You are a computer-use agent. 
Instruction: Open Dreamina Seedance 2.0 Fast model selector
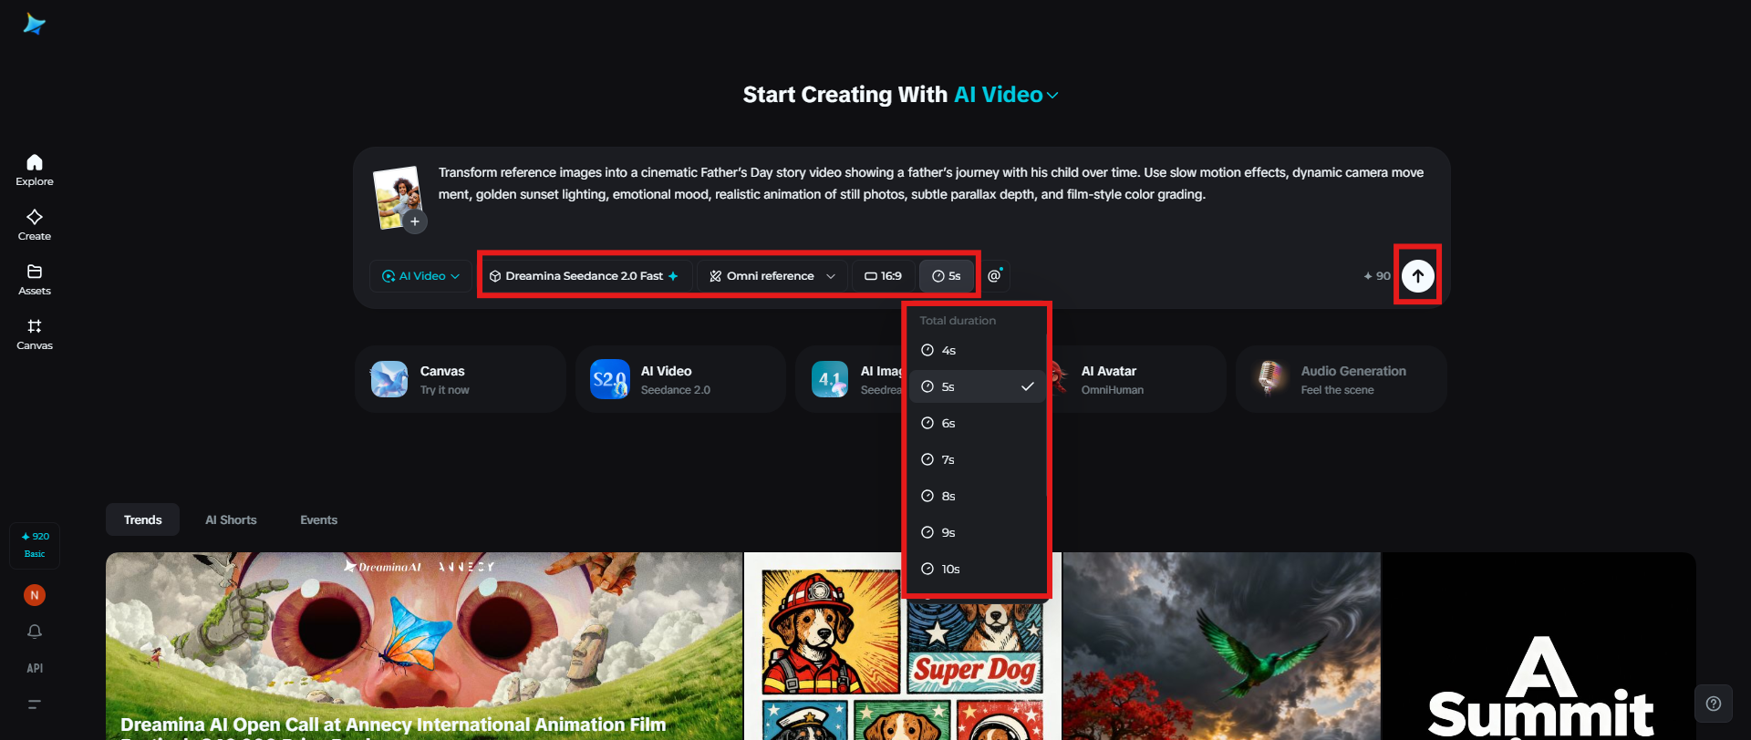(x=585, y=276)
